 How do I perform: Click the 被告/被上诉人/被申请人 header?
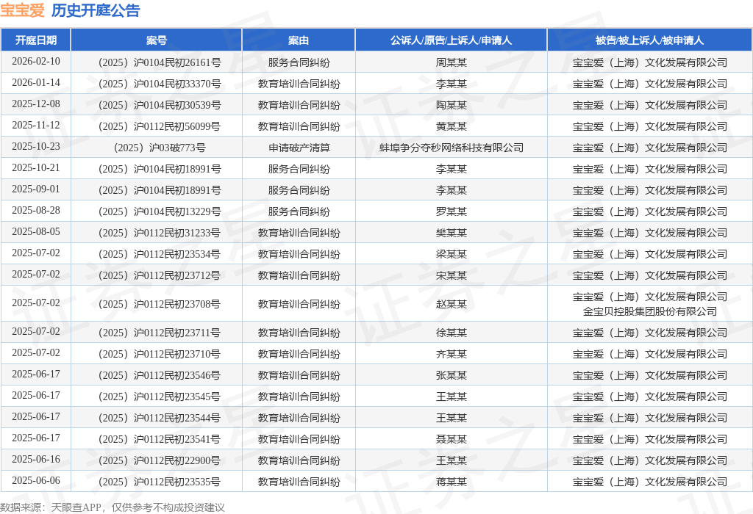click(x=650, y=40)
